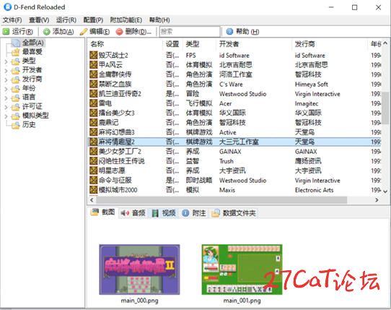Image resolution: width=391 pixels, height=310 pixels.
Task: Switch to the 附注 notes tab
Action: [194, 213]
